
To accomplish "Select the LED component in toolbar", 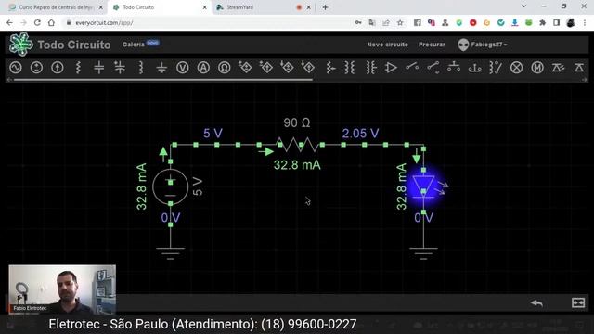I will point(558,68).
